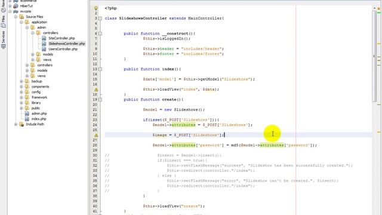Select the library folder
Screen dimensions: 382x215
[x=36, y=103]
